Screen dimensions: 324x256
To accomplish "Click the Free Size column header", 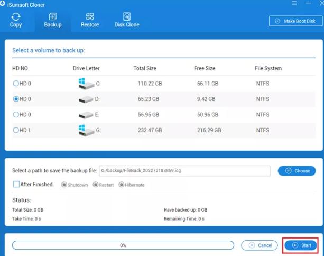I will 205,68.
